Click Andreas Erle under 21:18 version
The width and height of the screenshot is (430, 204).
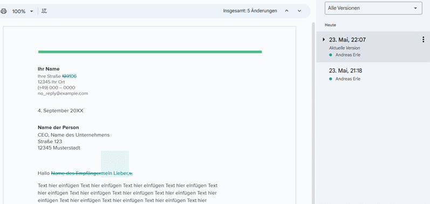348,79
